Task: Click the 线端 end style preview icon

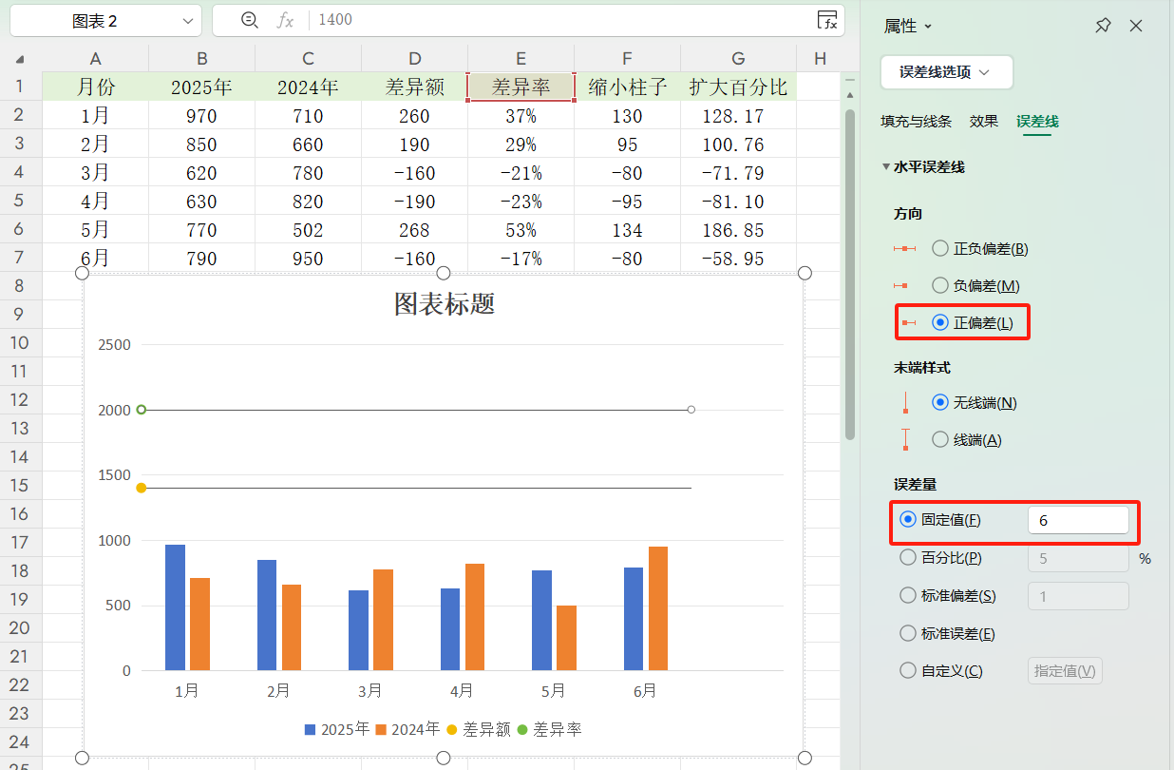Action: [x=904, y=438]
